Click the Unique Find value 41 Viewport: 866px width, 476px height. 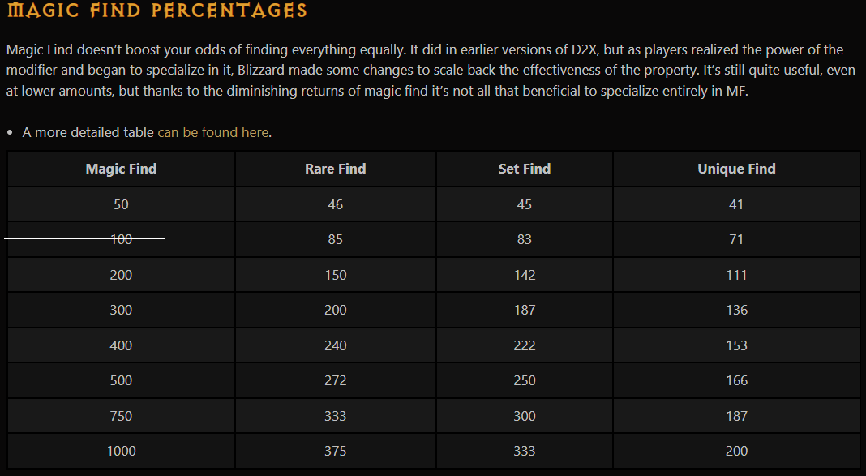pyautogui.click(x=736, y=204)
